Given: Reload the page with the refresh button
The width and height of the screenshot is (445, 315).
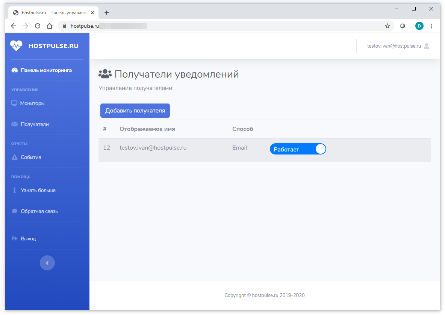Looking at the screenshot, I should coord(37,26).
